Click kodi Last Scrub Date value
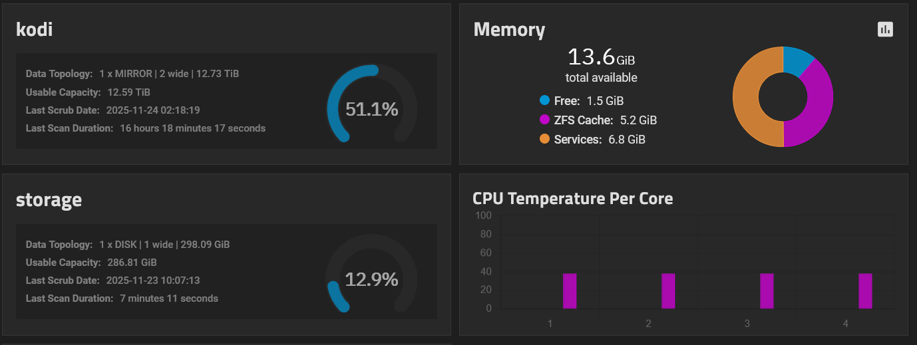 (x=153, y=110)
